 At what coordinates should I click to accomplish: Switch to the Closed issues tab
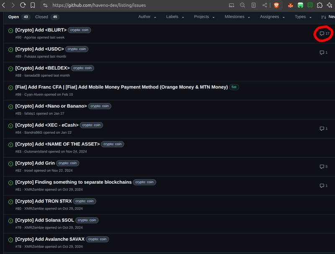[47, 17]
